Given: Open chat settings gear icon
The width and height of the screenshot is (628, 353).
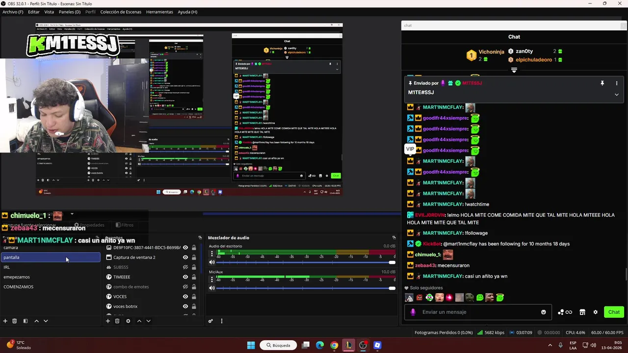Looking at the screenshot, I should [596, 312].
